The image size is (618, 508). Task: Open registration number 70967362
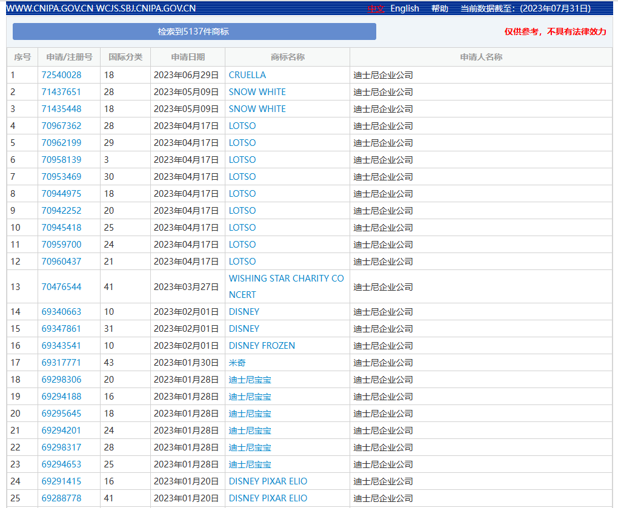[61, 126]
